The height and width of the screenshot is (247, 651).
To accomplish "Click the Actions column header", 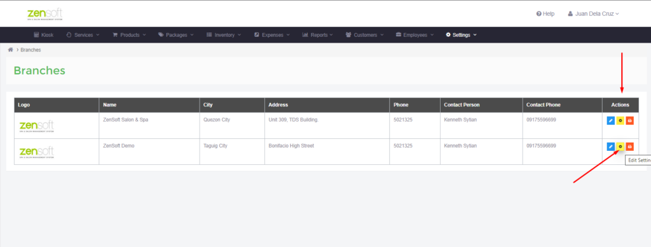I will tap(620, 105).
